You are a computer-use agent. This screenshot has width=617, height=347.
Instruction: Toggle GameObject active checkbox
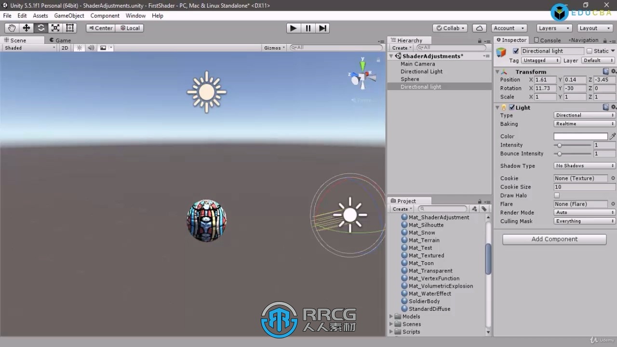(516, 51)
